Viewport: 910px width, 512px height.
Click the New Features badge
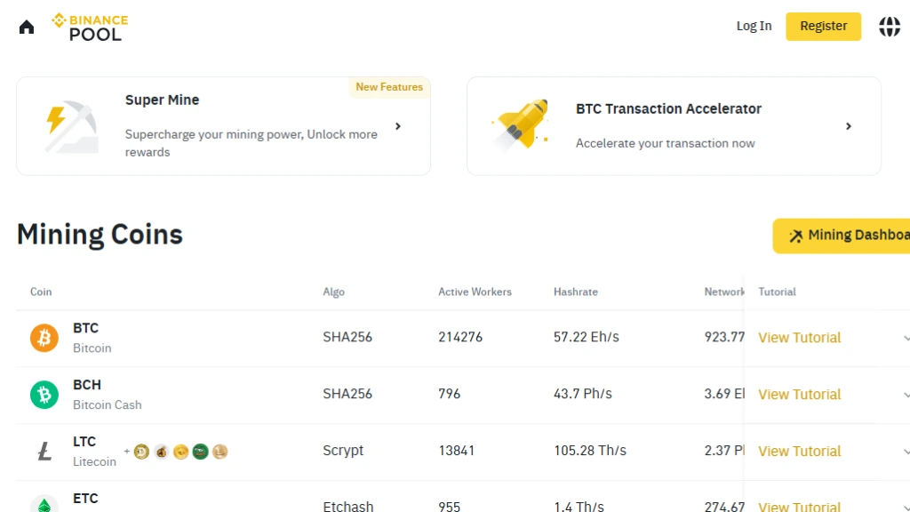tap(389, 87)
